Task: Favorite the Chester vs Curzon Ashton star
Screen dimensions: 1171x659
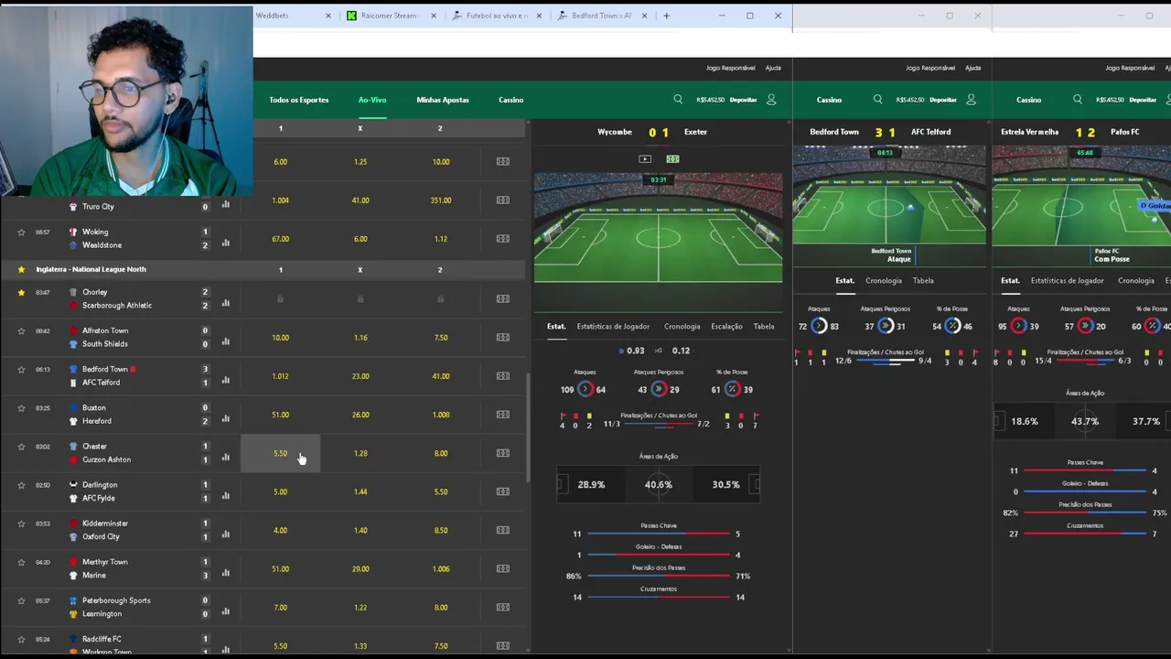Action: pyautogui.click(x=21, y=447)
